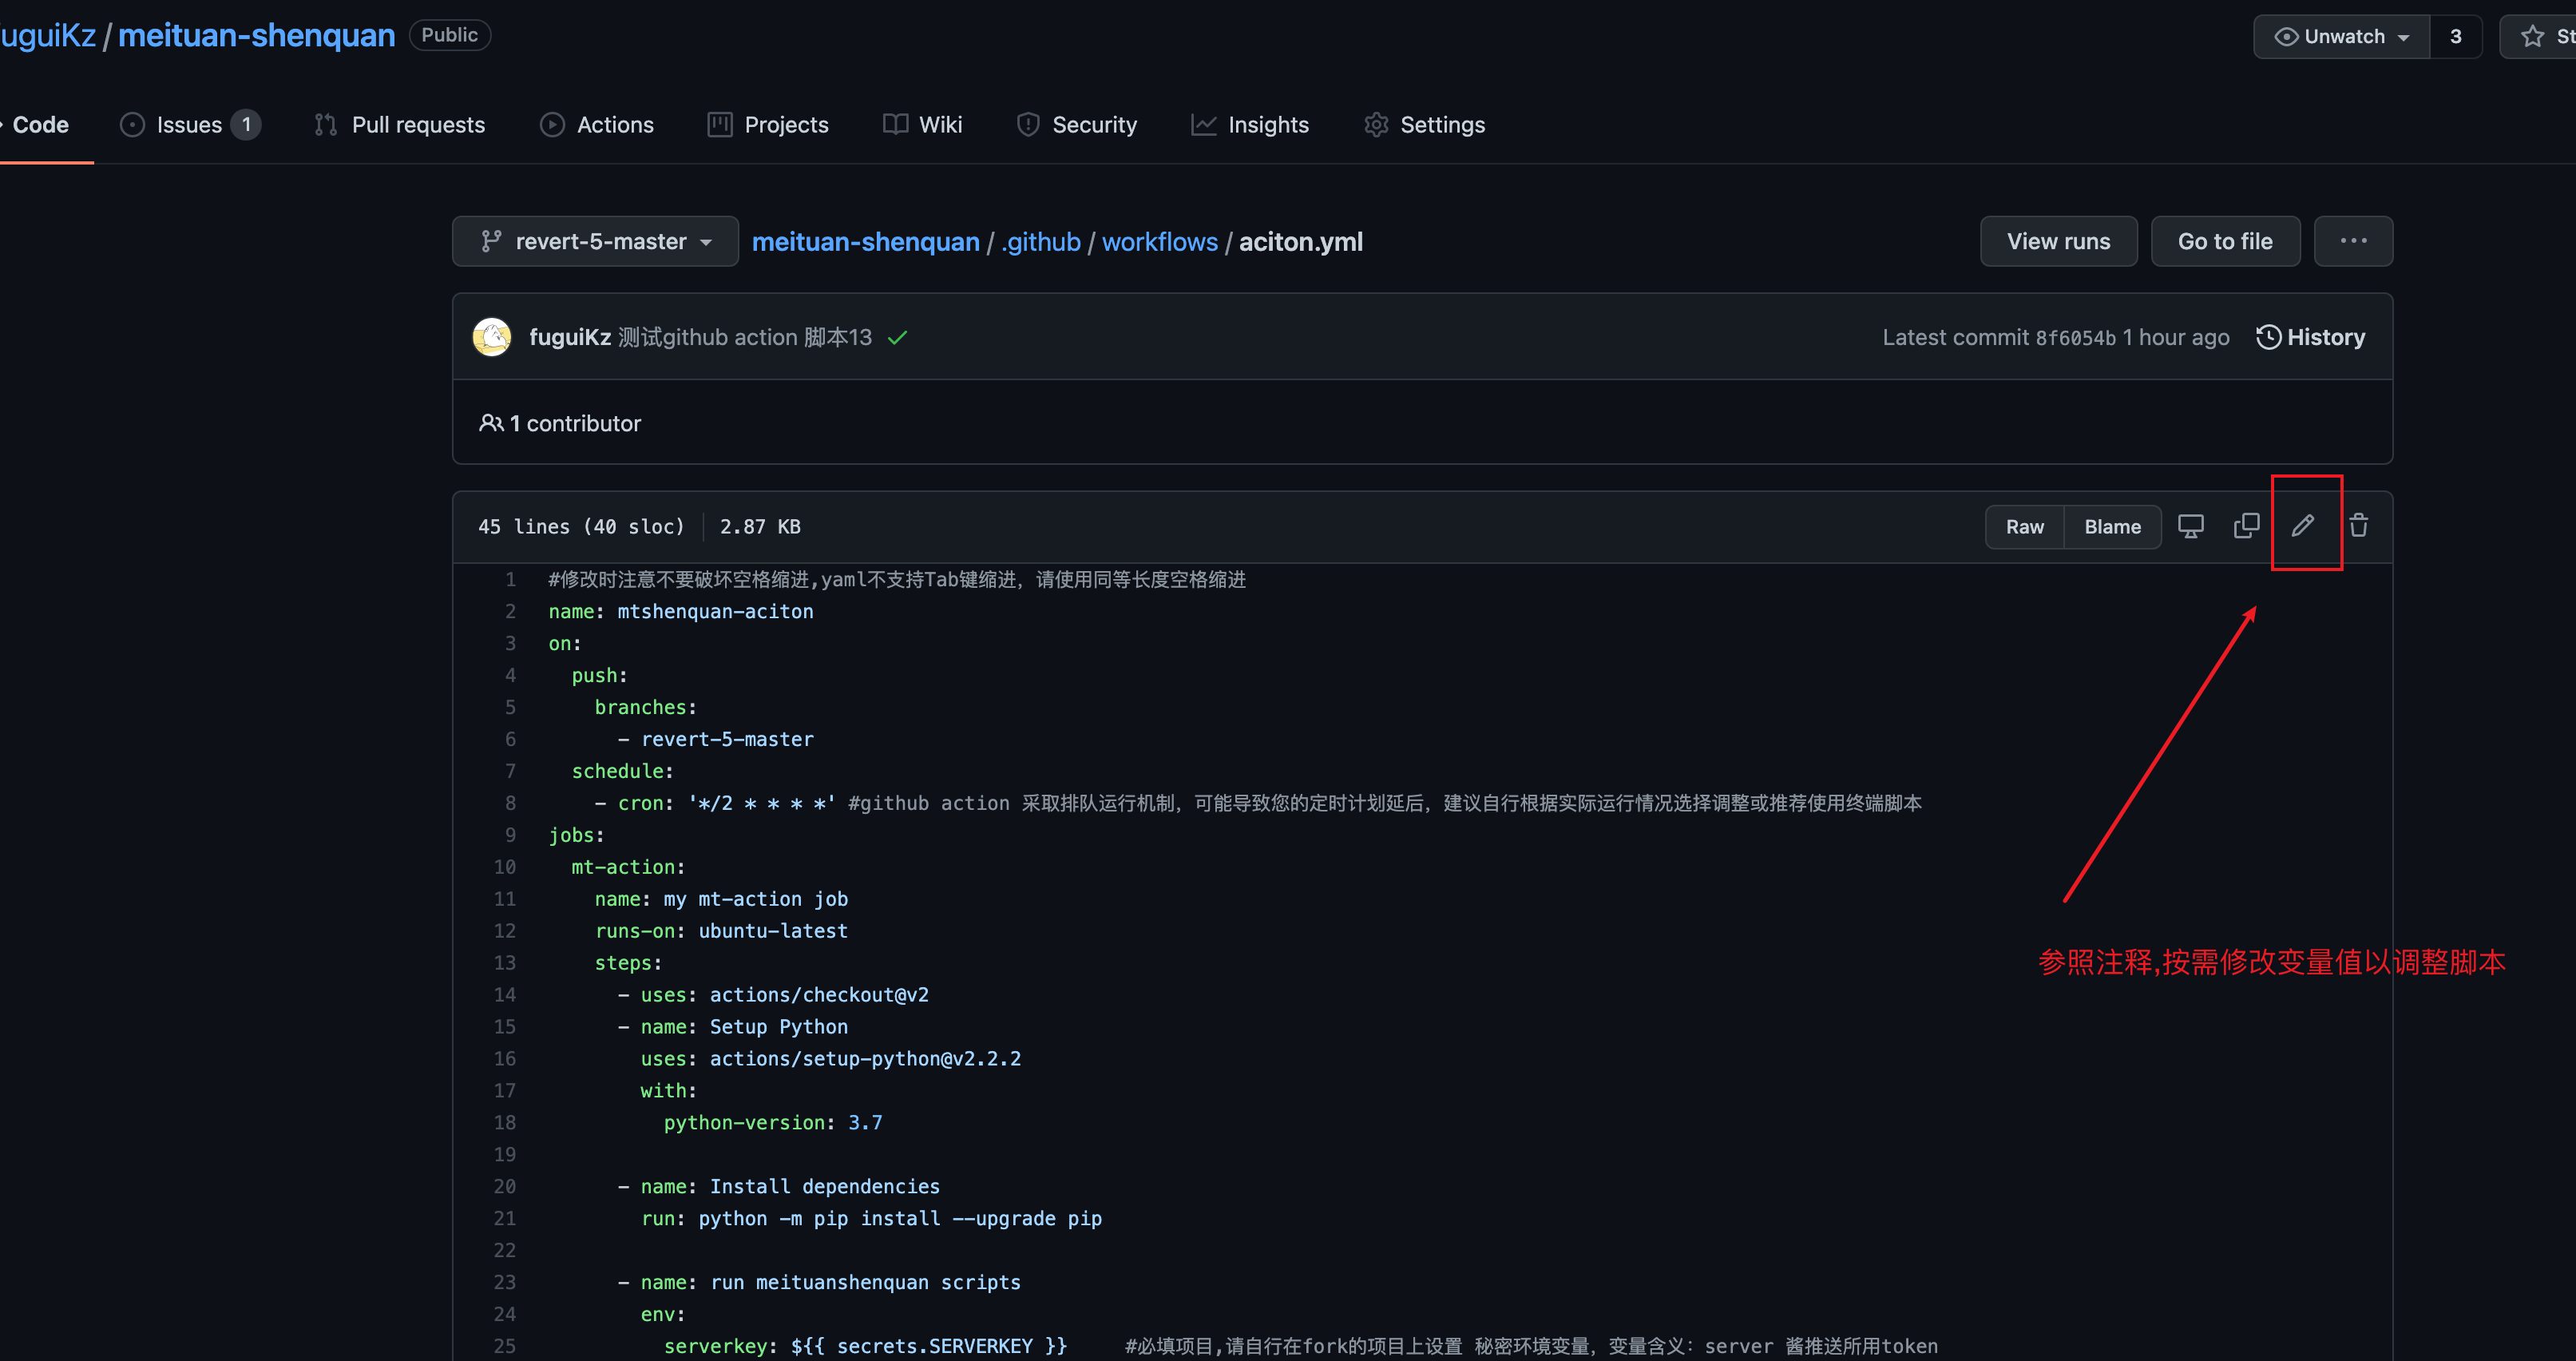Viewport: 2576px width, 1361px height.
Task: Expand the revert-5-master branch dropdown
Action: pyautogui.click(x=595, y=241)
